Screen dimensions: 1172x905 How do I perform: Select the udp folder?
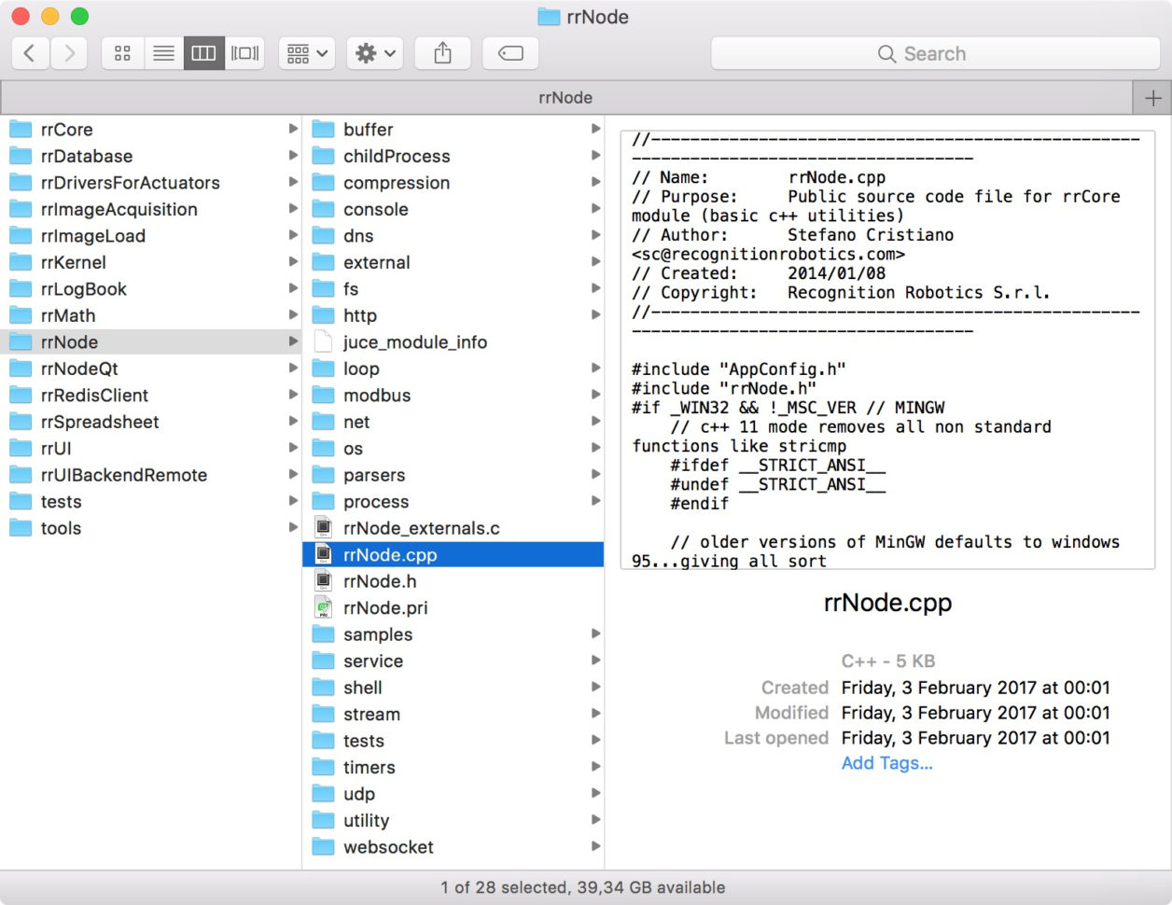point(453,794)
